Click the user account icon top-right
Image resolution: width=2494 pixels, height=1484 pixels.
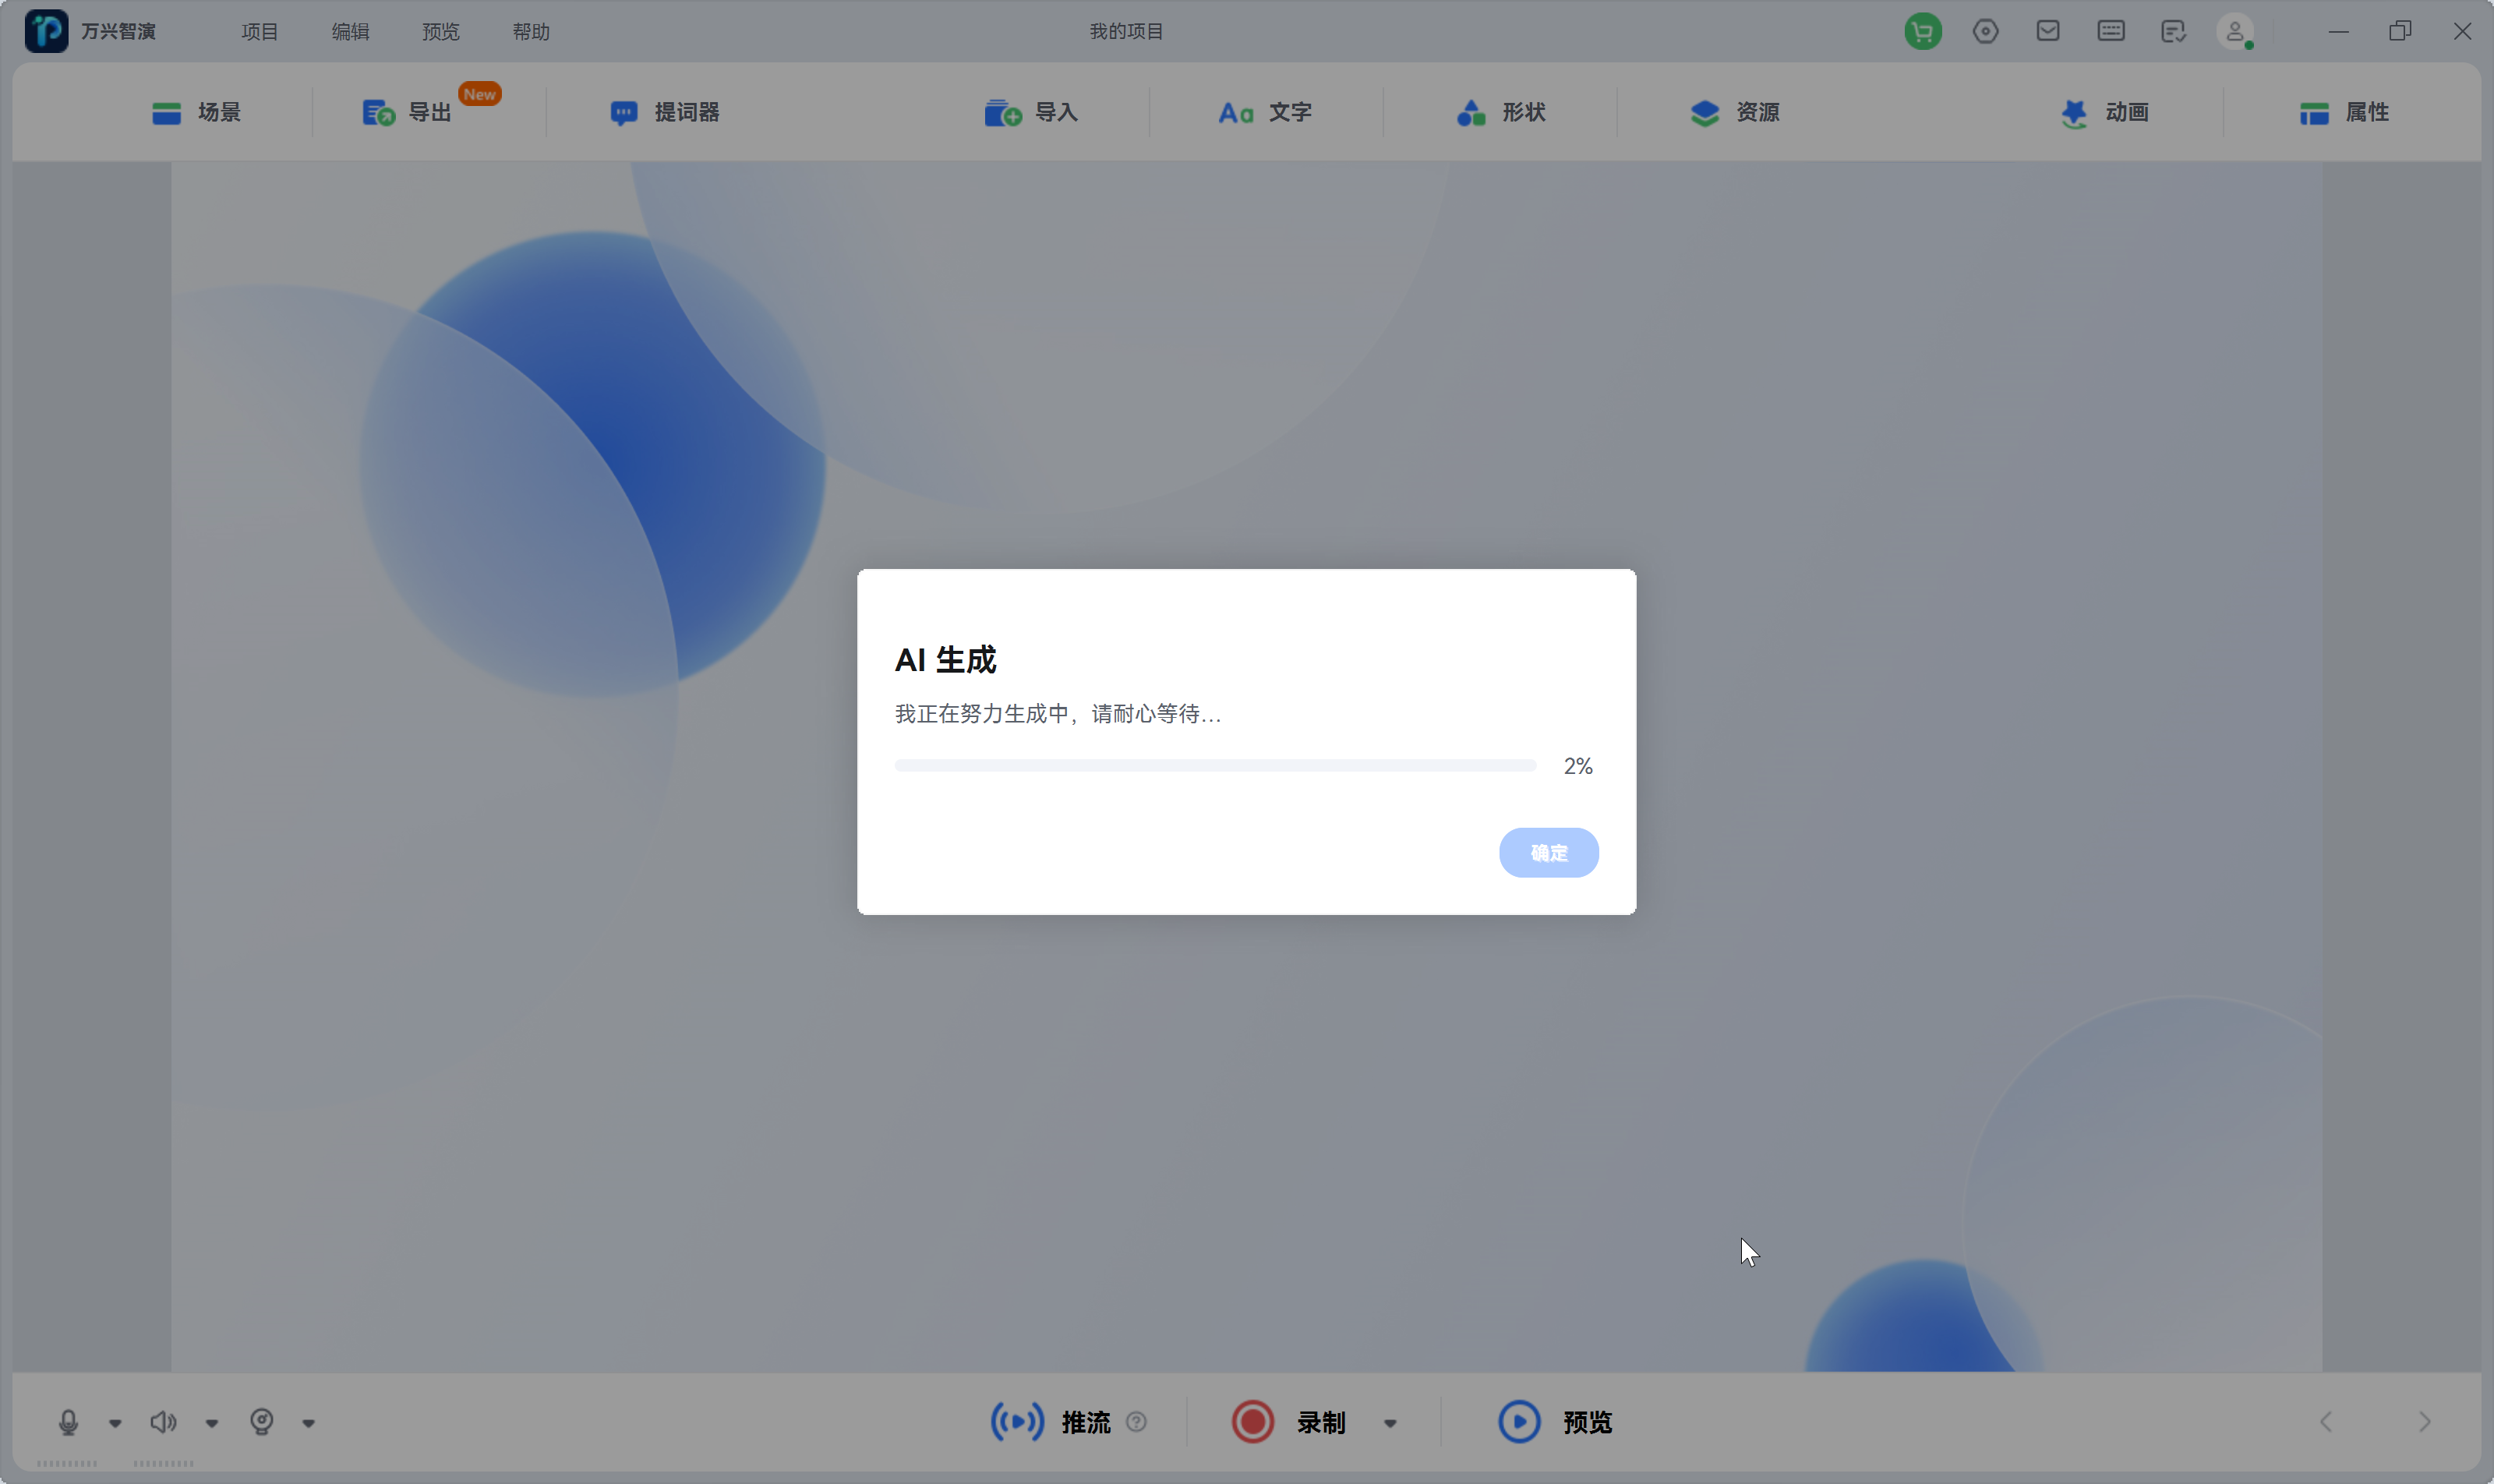point(2236,30)
